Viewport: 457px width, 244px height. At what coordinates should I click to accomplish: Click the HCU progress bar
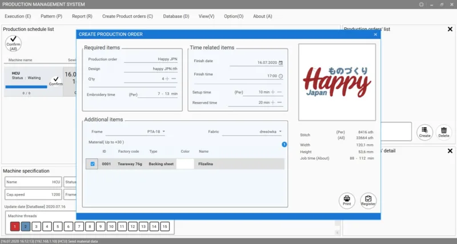(26, 87)
